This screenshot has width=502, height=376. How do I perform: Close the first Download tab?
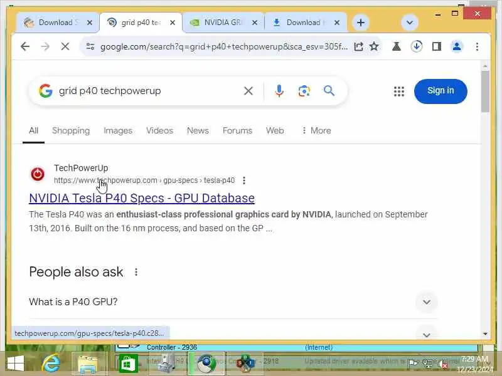90,23
